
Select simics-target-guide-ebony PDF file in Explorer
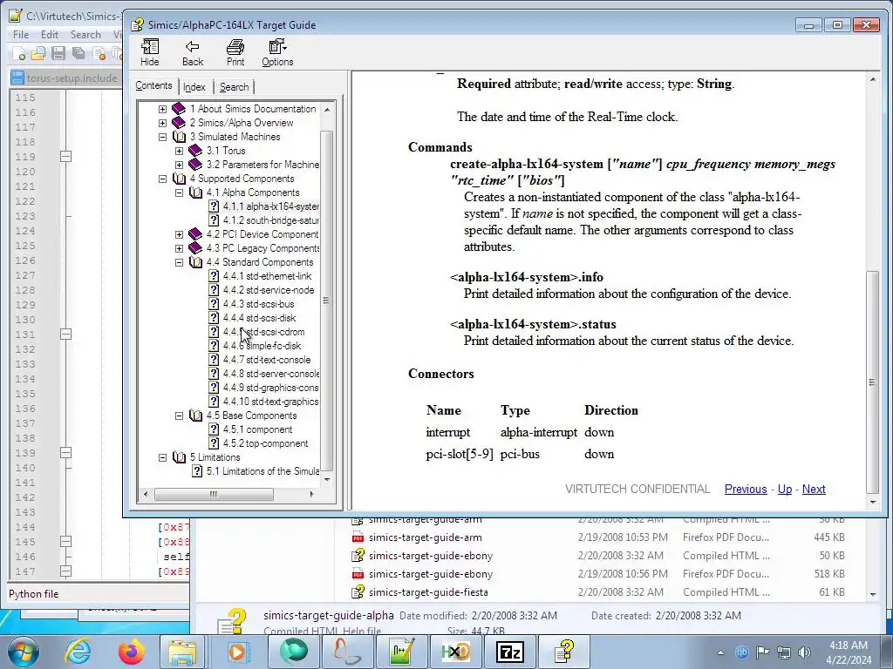430,574
